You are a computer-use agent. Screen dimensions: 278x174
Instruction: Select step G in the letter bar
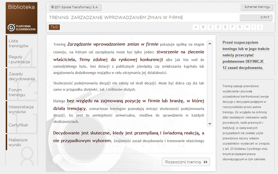[240, 27]
